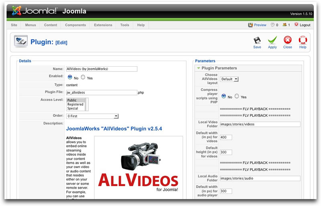Click the Logout link text
The width and height of the screenshot is (321, 206).
coord(305,25)
